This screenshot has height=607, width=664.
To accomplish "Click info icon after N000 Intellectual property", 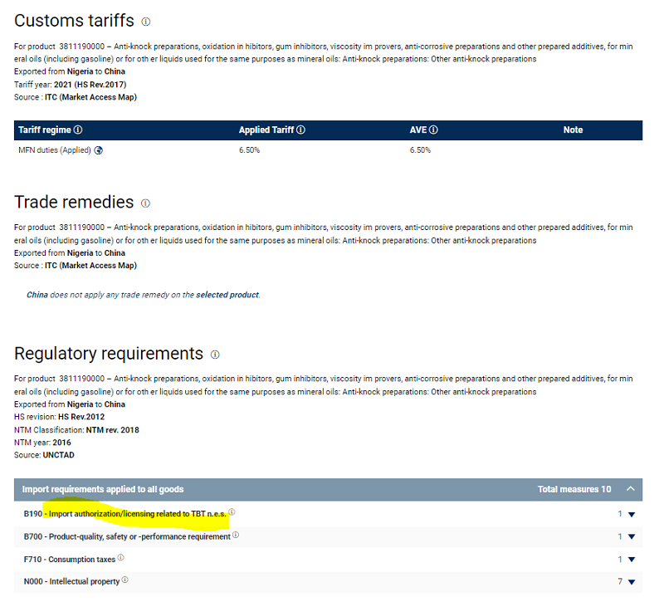I will 125,580.
